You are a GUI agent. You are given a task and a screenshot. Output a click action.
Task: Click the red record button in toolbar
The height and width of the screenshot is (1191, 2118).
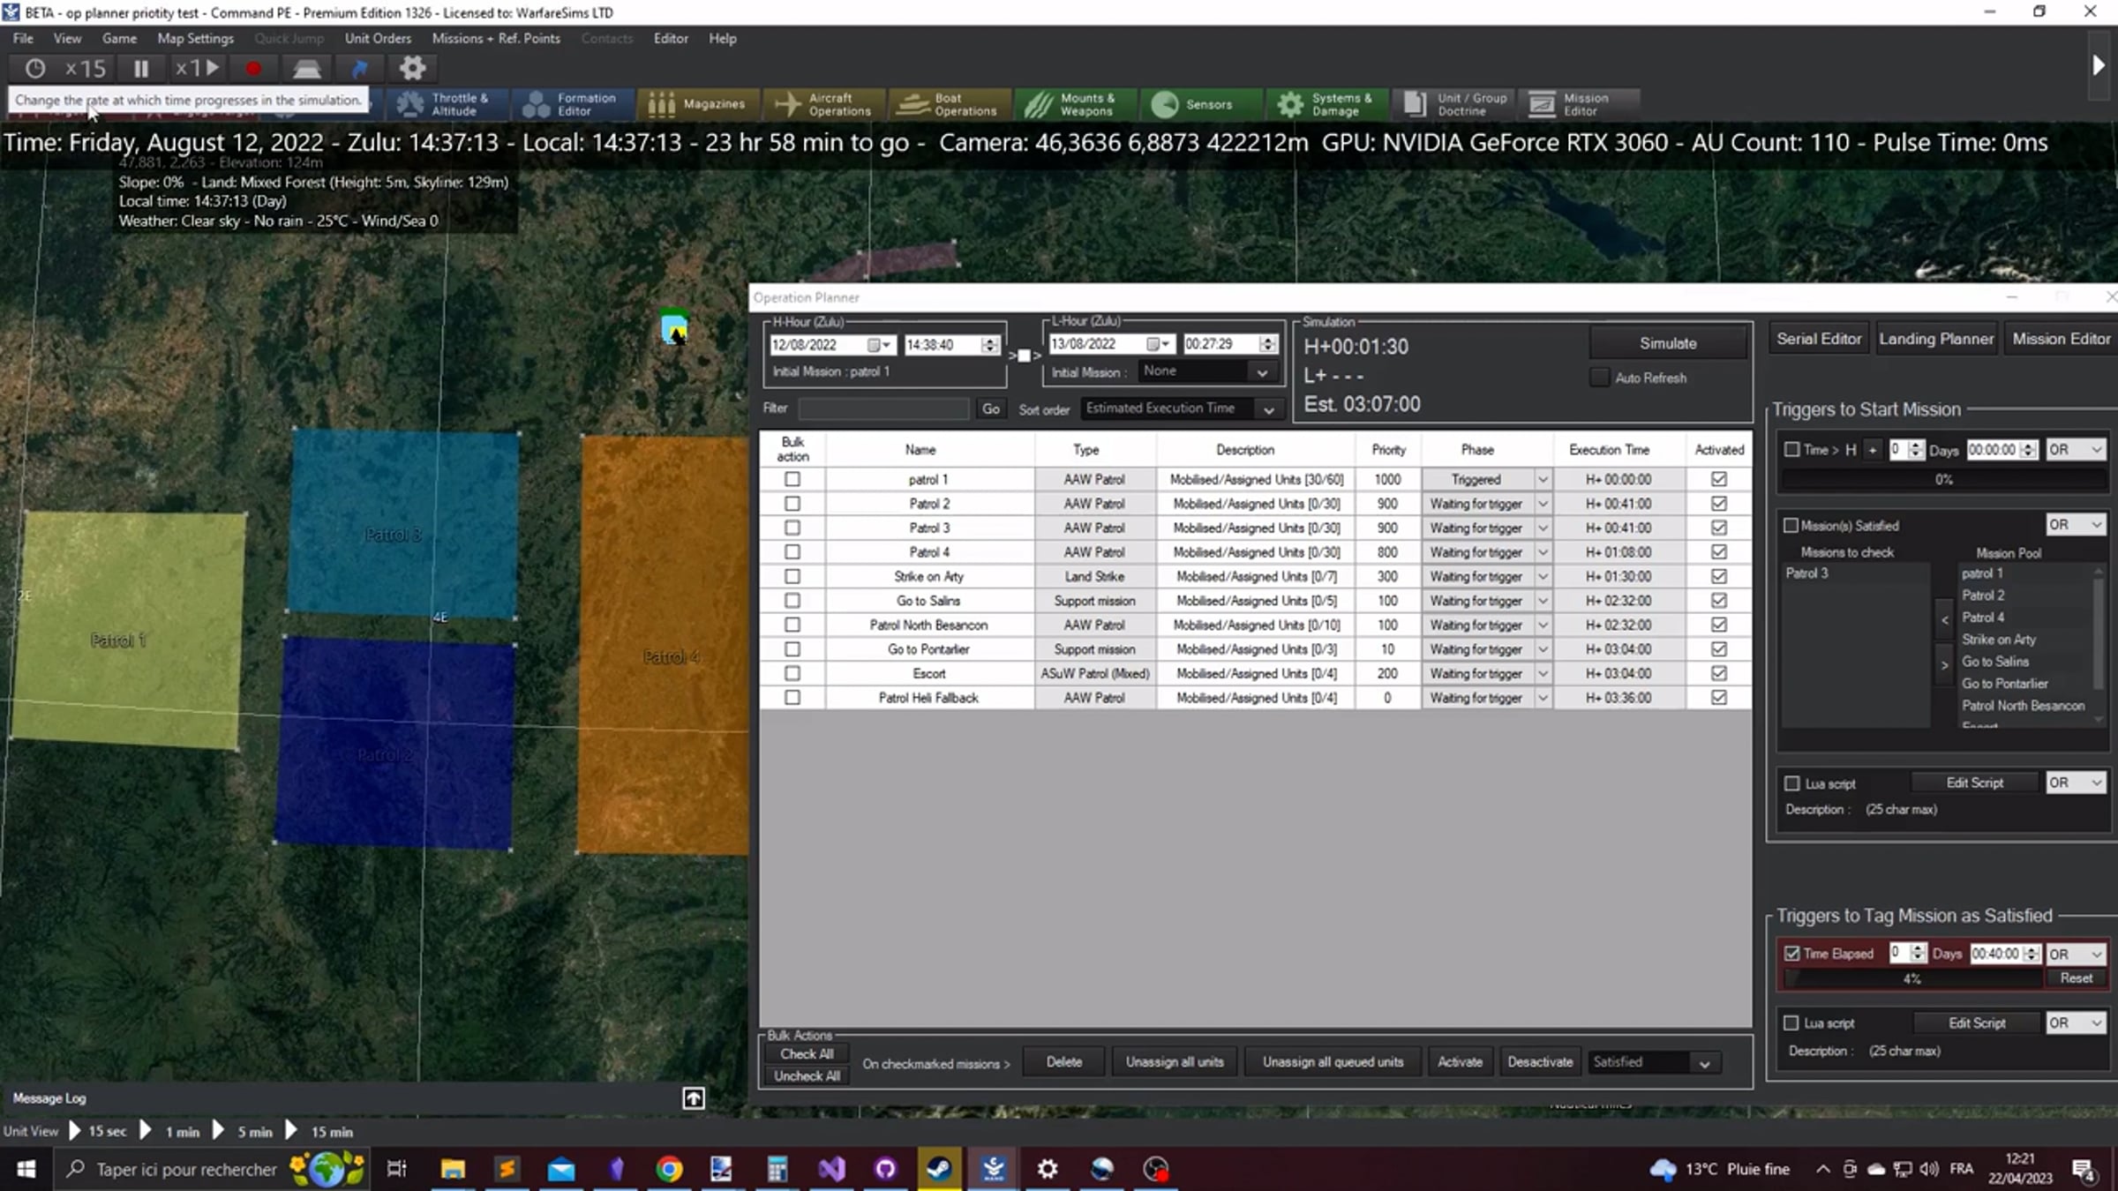(253, 68)
